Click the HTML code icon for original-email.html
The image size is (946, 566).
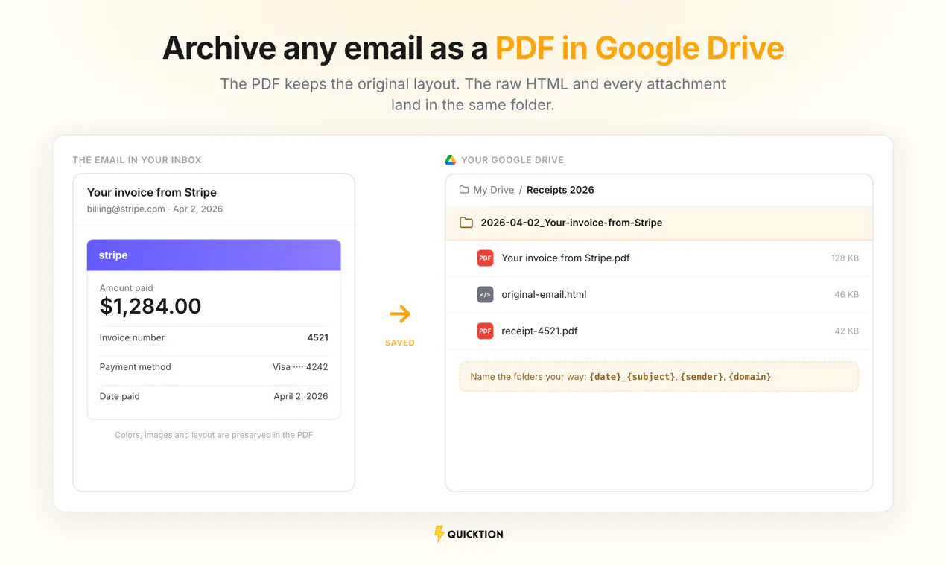point(485,295)
